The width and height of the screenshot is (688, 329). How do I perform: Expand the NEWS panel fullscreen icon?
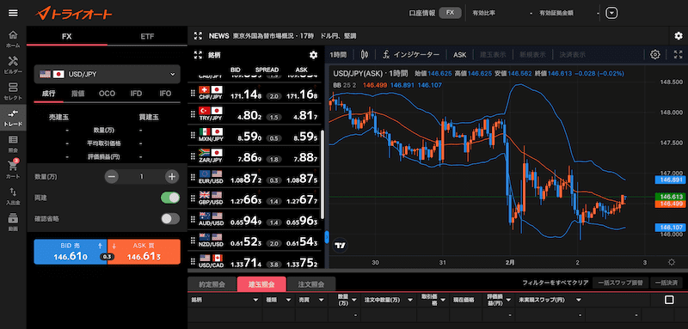click(199, 35)
